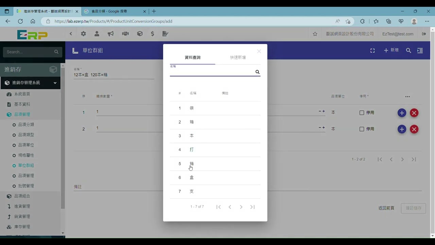Open 品項分類 sidebar item

pyautogui.click(x=26, y=125)
